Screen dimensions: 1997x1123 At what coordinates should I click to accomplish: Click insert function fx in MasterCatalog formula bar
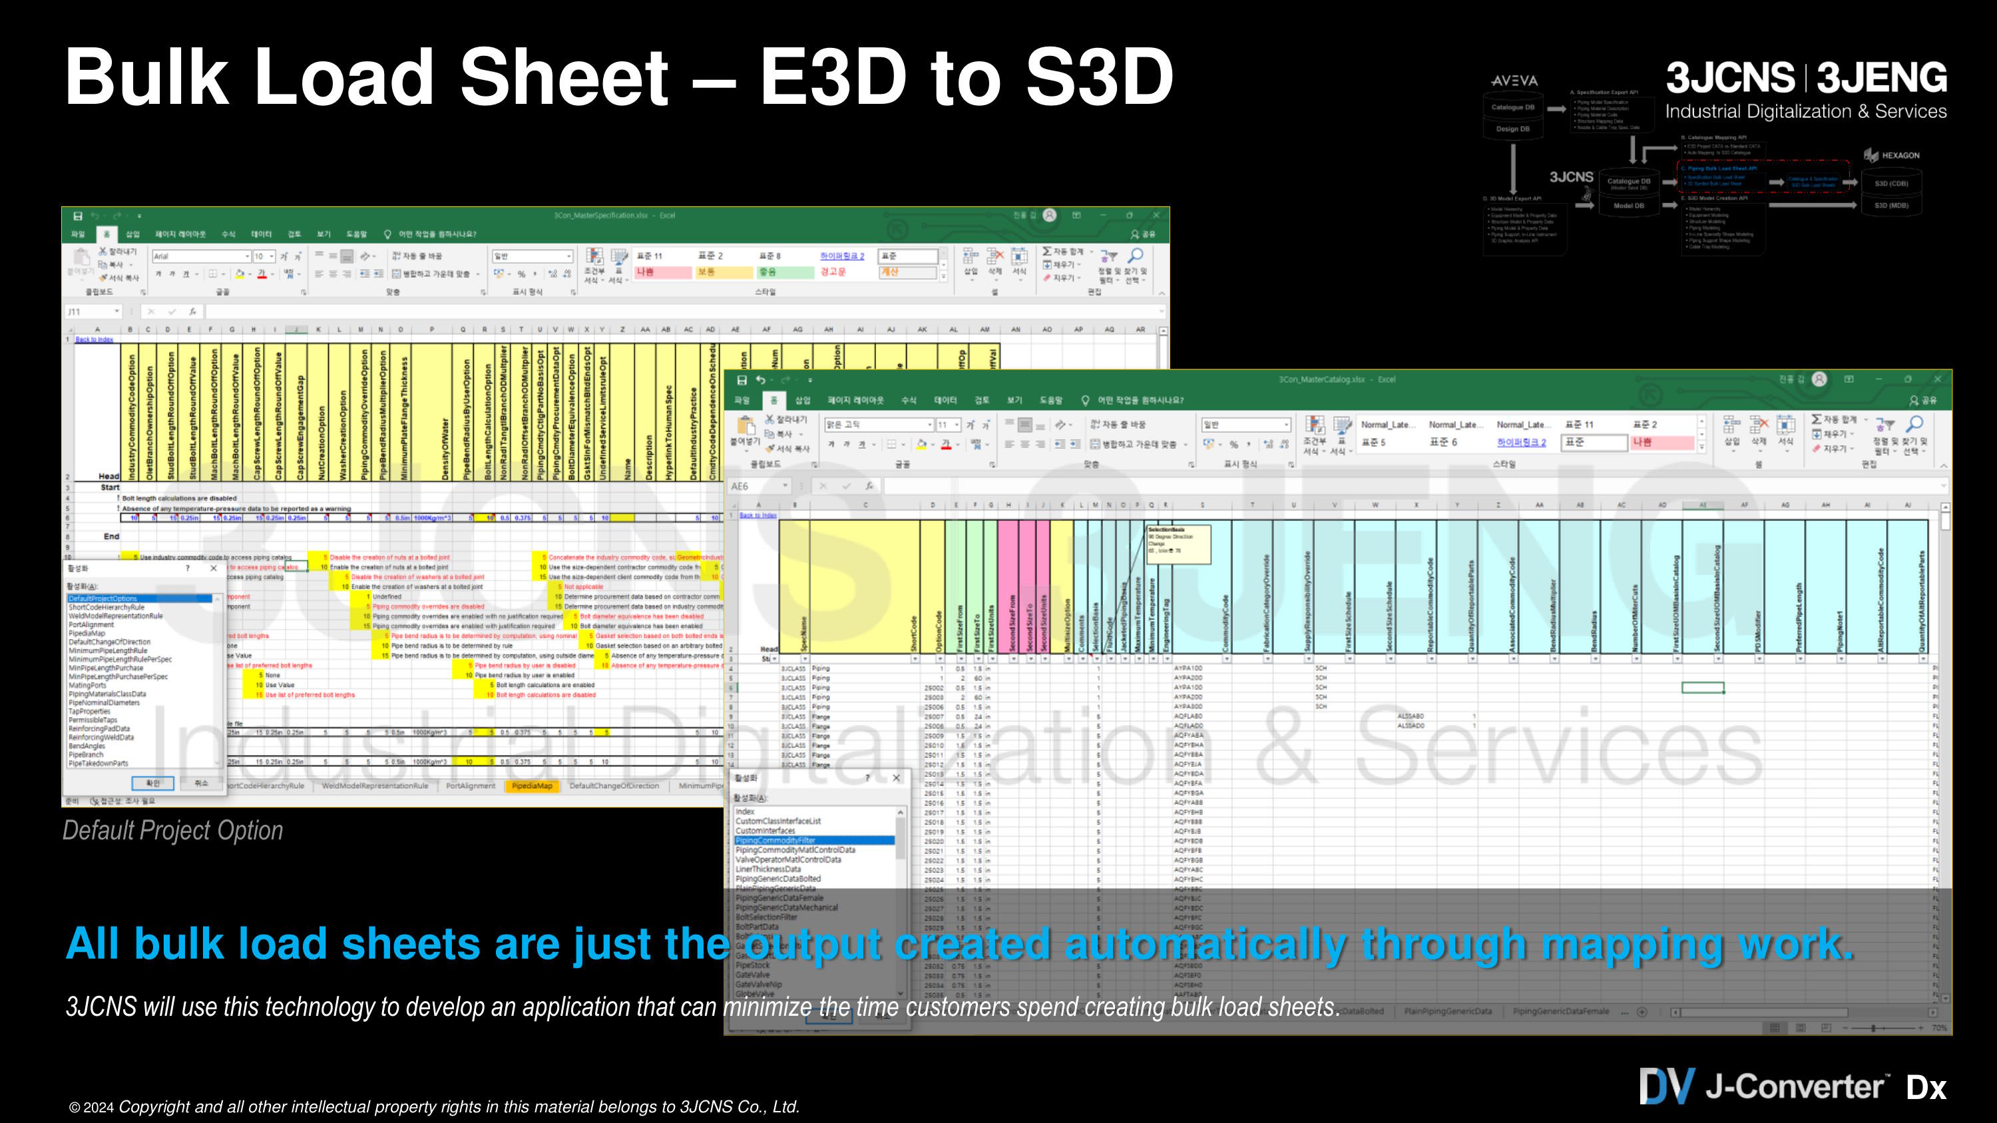point(869,486)
